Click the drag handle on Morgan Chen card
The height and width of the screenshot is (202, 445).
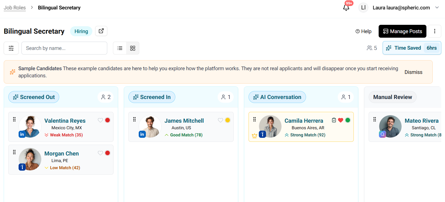[14, 152]
